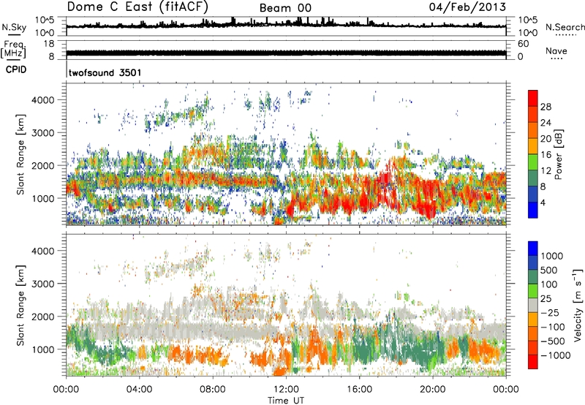This screenshot has width=585, height=405.
Task: Click the black frequency band strip
Action: pyautogui.click(x=286, y=53)
